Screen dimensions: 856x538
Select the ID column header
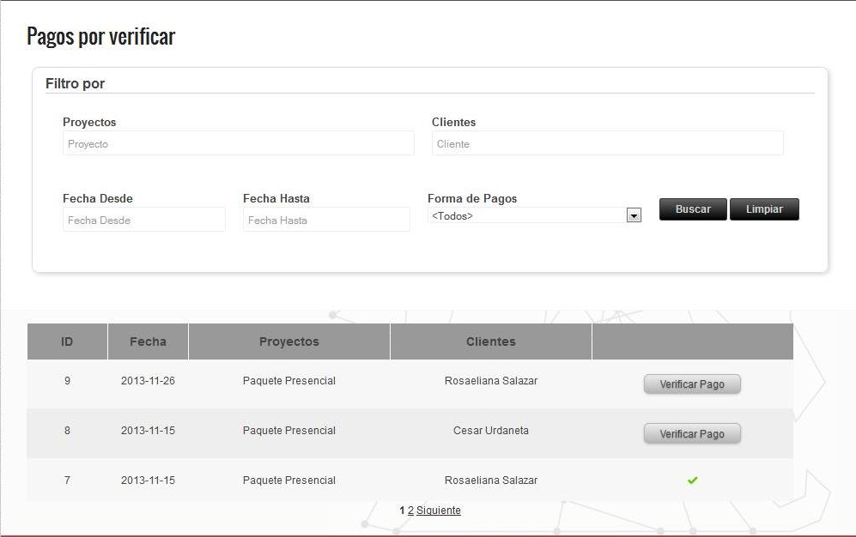67,342
